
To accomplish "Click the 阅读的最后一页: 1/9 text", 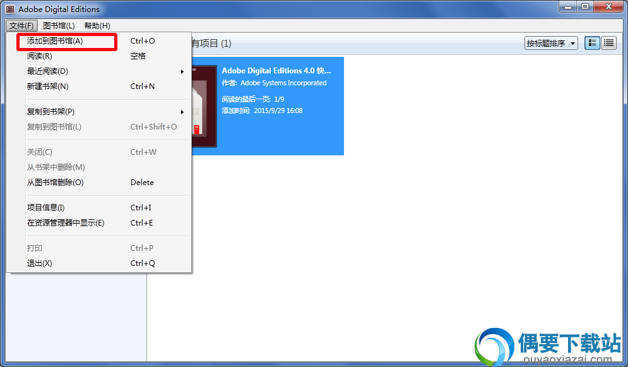I will [252, 99].
